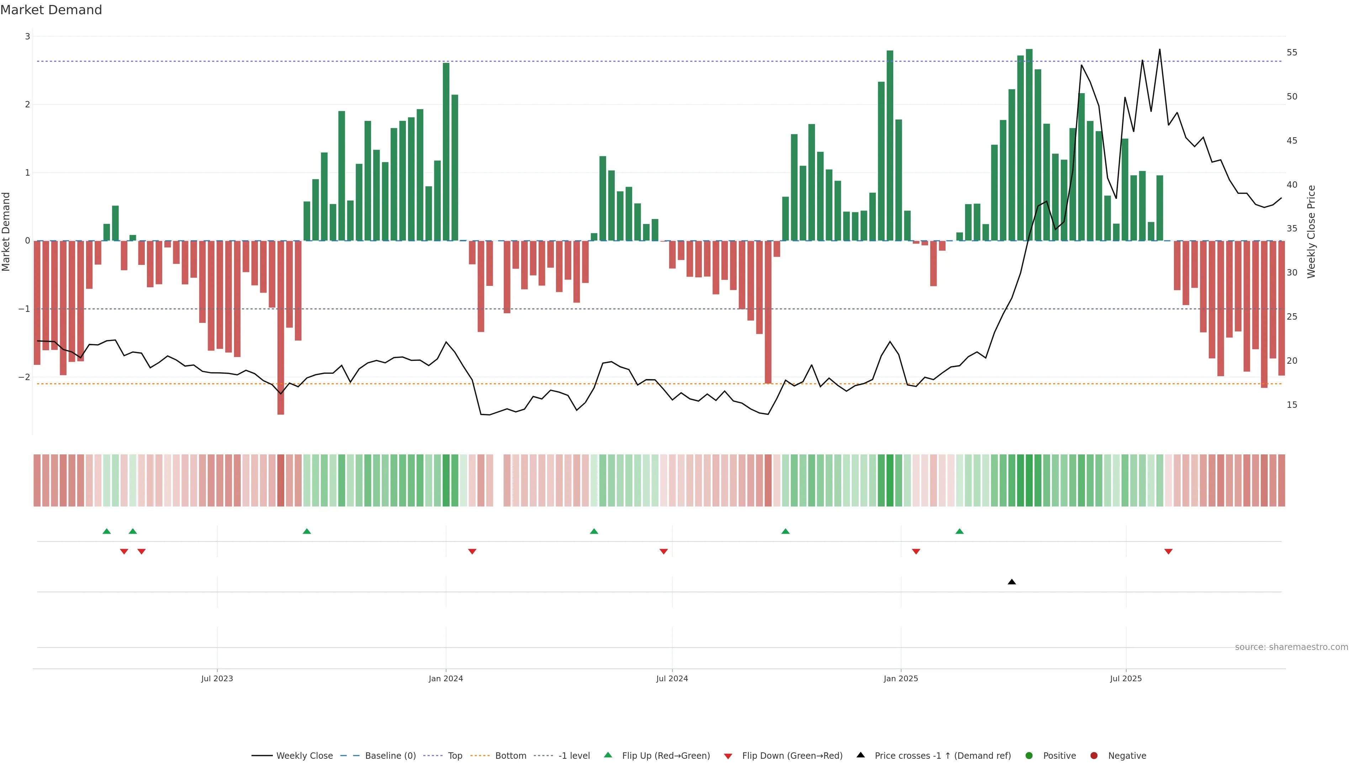1366x768 pixels.
Task: Click the black price-cross marker near 2025
Action: (1012, 582)
